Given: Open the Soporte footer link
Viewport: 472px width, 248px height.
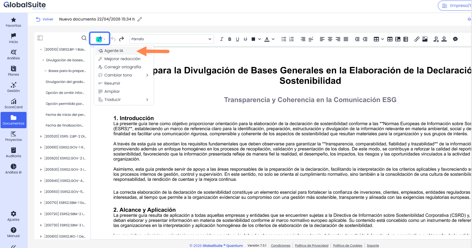Looking at the screenshot, I should [373, 245].
